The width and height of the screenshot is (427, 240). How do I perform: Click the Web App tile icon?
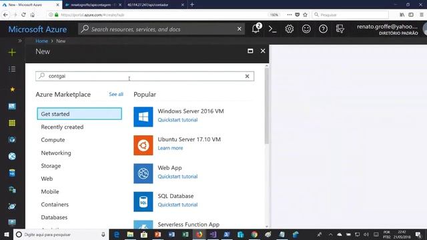(143, 173)
